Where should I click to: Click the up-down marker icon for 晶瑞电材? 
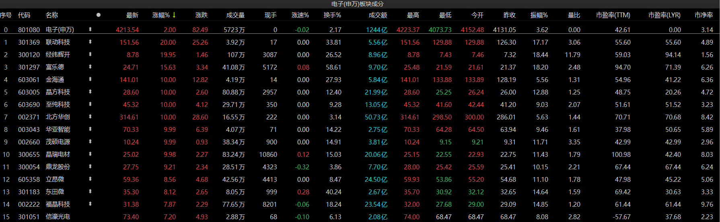click(90, 154)
